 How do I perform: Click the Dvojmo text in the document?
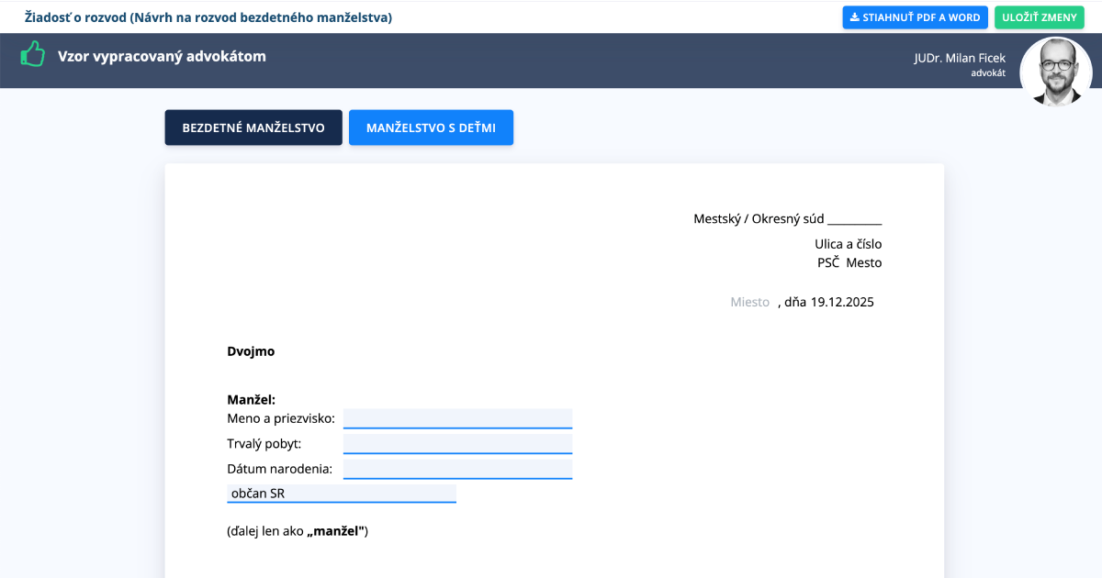coord(251,351)
